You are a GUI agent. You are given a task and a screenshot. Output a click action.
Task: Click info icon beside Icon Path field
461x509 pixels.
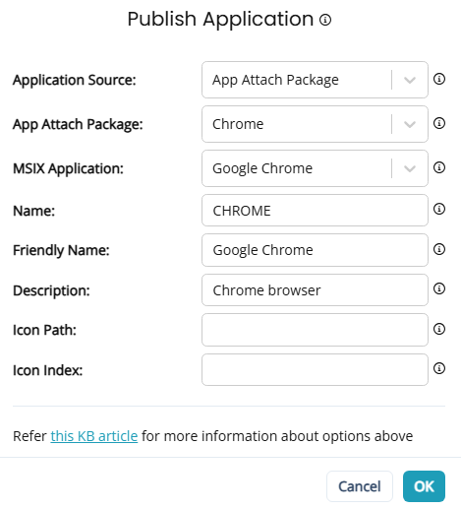coord(439,329)
